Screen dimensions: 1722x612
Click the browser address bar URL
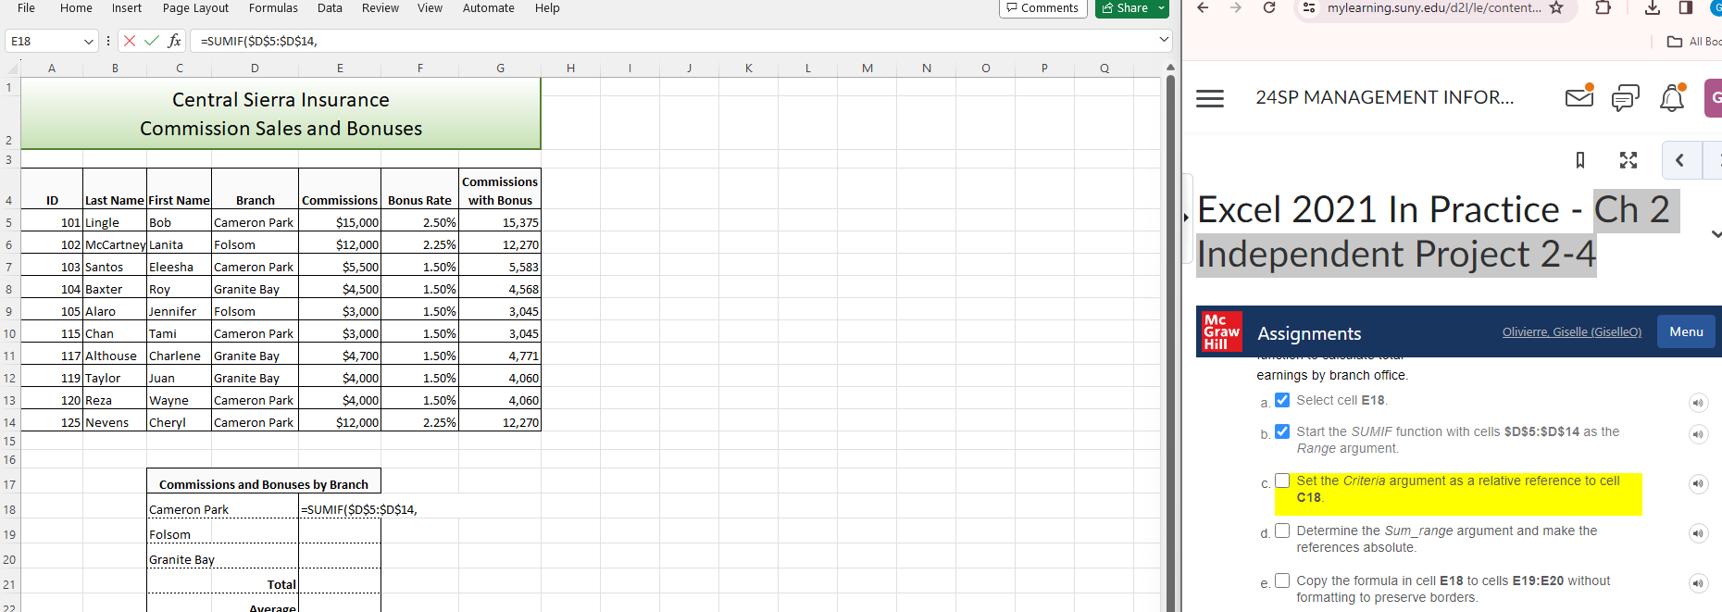(1433, 7)
